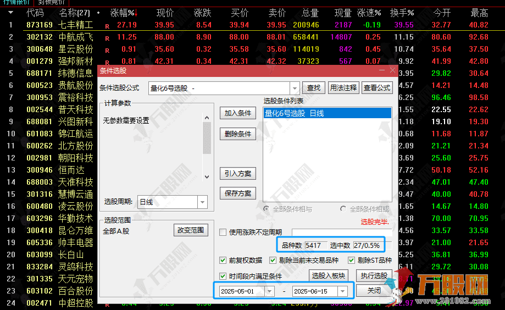Click code 002544 of 普天科技
505x310 pixels.
click(40, 109)
